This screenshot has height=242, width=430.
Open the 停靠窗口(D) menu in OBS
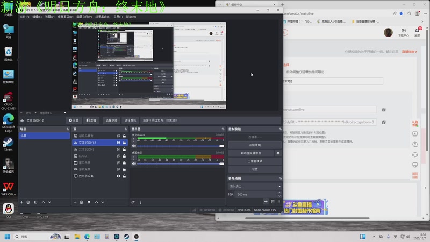click(65, 17)
